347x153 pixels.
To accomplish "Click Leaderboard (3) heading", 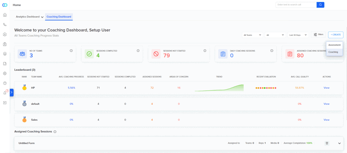I will [25, 70].
